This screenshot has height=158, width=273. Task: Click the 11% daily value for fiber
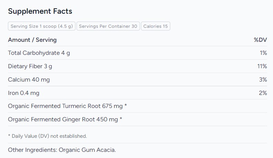click(x=262, y=66)
